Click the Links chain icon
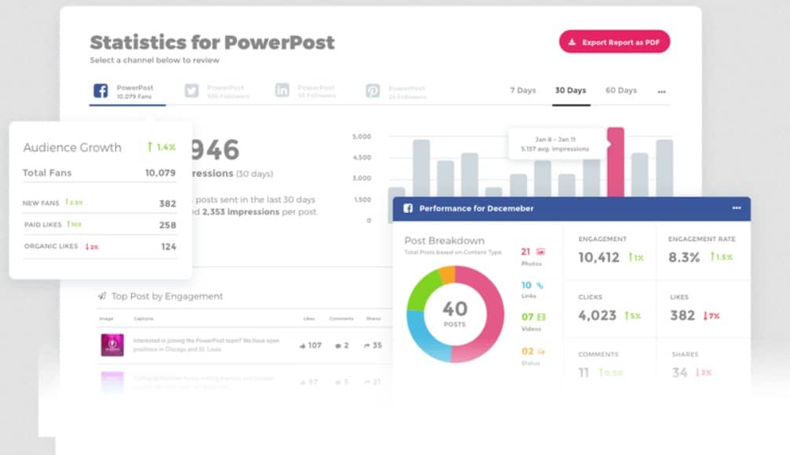 [540, 286]
